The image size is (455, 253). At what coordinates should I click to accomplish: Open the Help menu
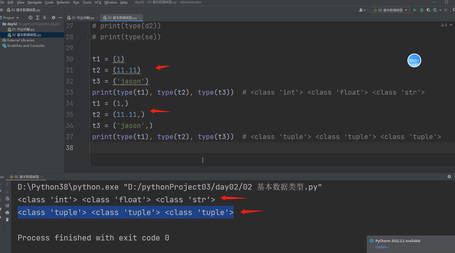(124, 2)
